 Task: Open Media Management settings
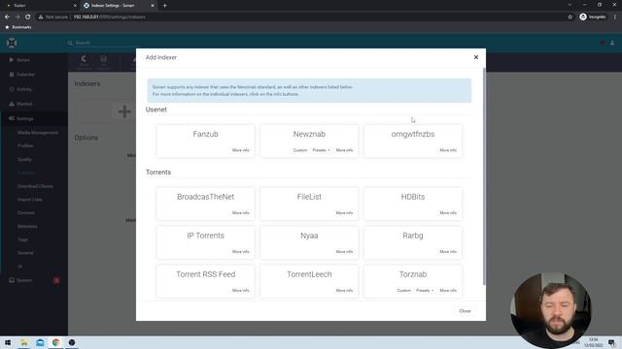[x=38, y=133]
